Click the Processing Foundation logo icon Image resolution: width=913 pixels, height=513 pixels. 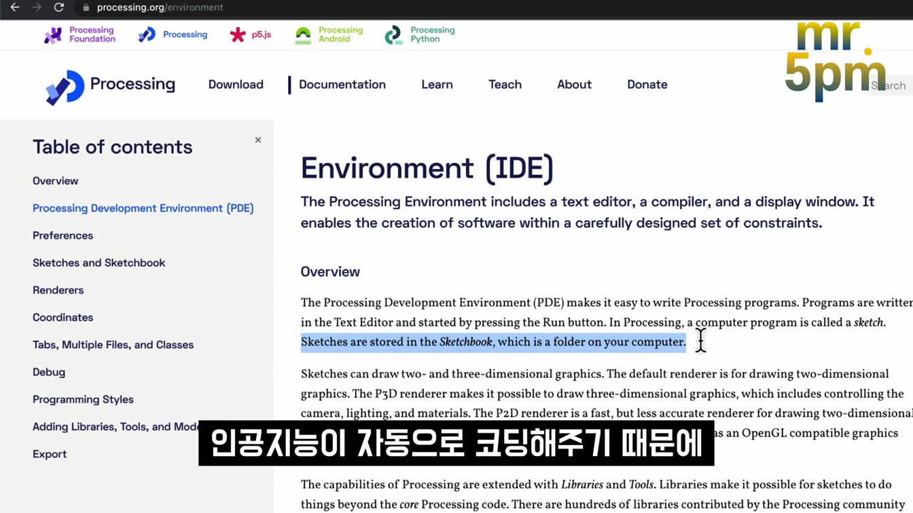tap(53, 35)
